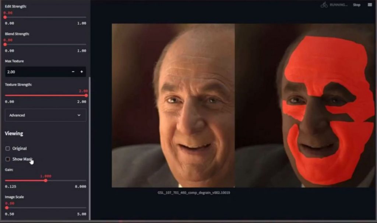Image resolution: width=377 pixels, height=223 pixels.
Task: Click the image caption GSL_107_701_460_comp_degrain_v002.10019
Action: (194, 193)
